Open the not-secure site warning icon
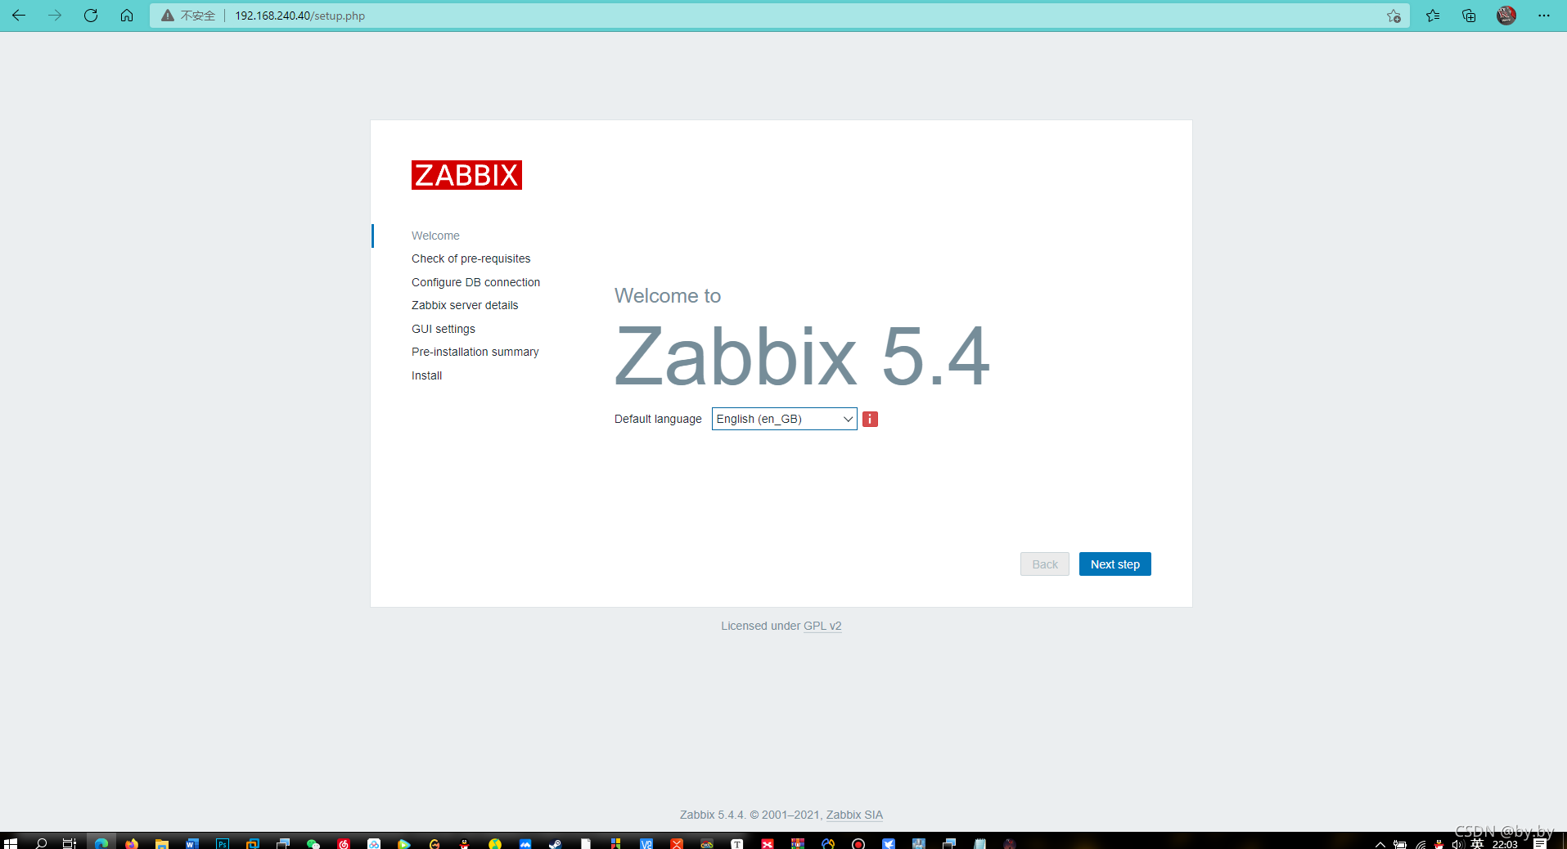 click(x=168, y=16)
